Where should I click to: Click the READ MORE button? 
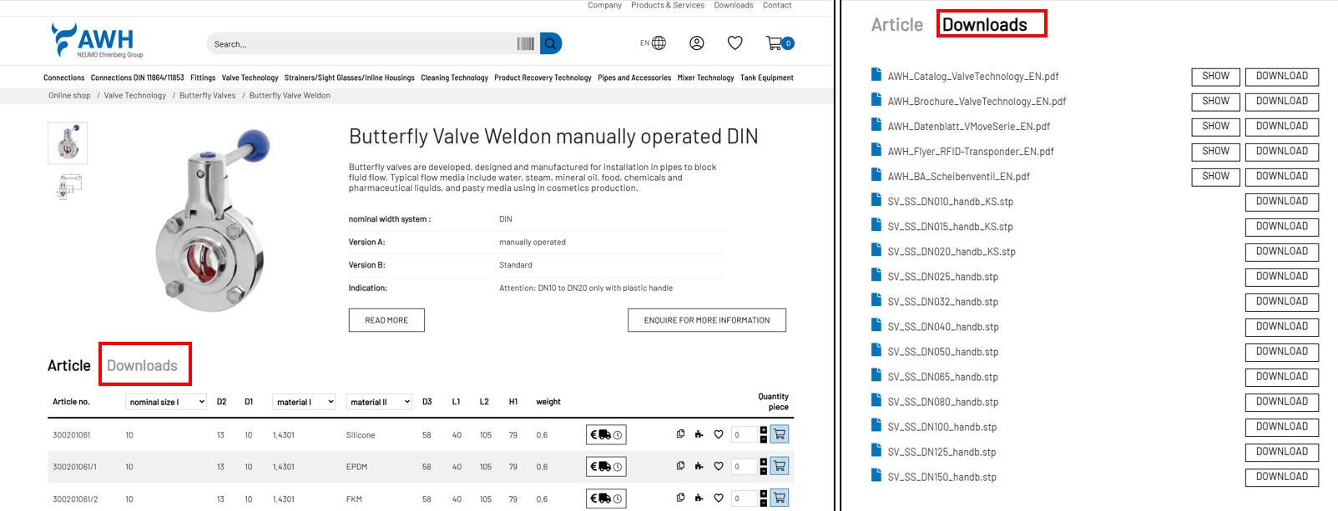tap(386, 320)
